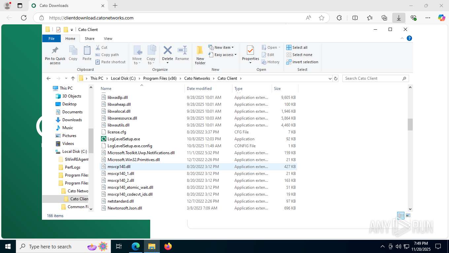Click in Search Cato Client box
Screen dimensions: 449x253
376,78
